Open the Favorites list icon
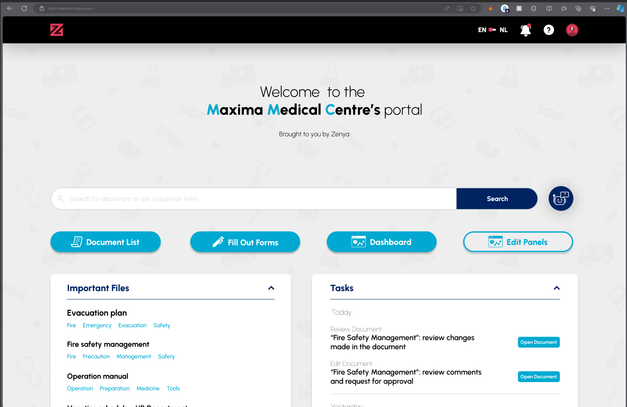Viewport: 627px width, 407px height. 564,8
